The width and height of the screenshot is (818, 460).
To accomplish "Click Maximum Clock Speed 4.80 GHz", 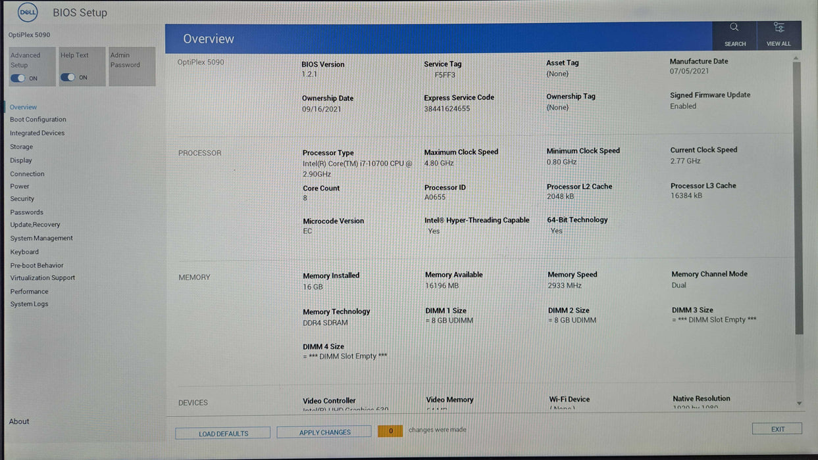I will tap(439, 162).
